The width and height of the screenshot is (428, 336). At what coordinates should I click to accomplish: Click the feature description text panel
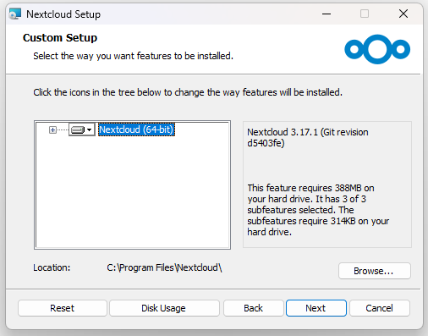[327, 185]
